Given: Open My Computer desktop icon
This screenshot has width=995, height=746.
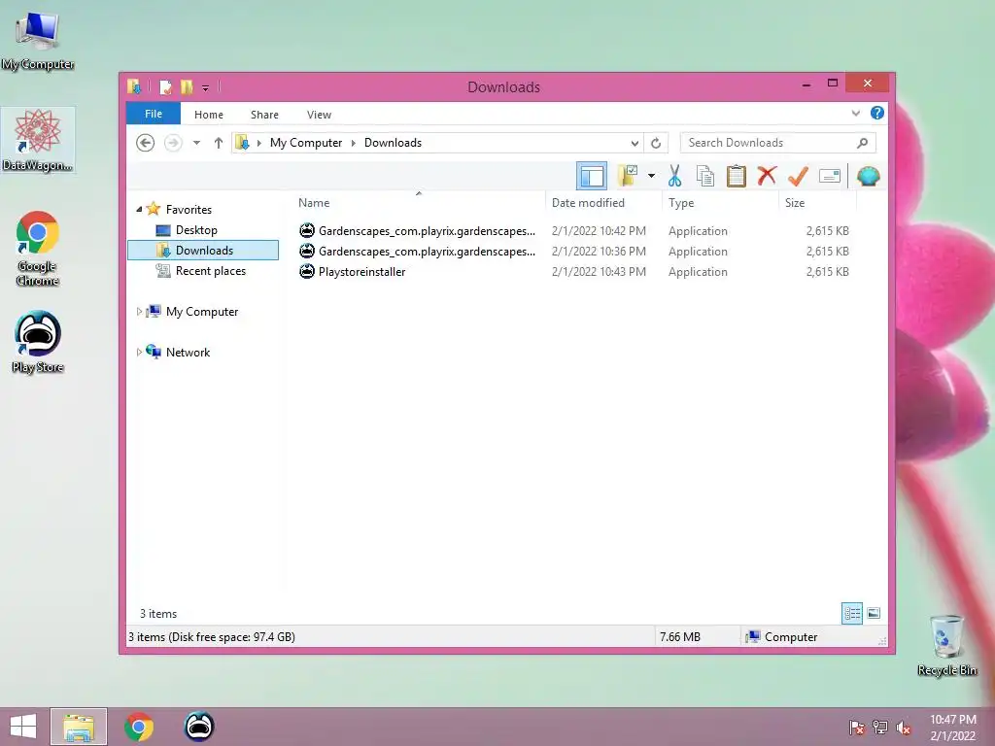Looking at the screenshot, I should tap(38, 40).
